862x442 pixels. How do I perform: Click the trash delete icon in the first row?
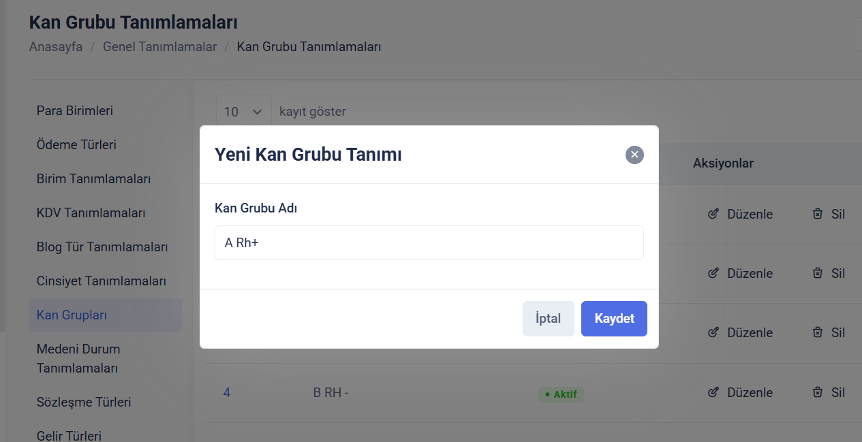(x=818, y=214)
